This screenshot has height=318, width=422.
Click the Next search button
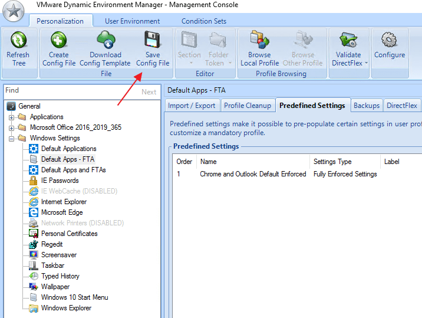149,92
